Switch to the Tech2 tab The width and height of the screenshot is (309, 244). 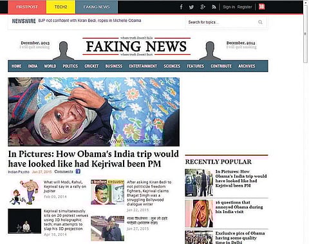click(x=61, y=7)
